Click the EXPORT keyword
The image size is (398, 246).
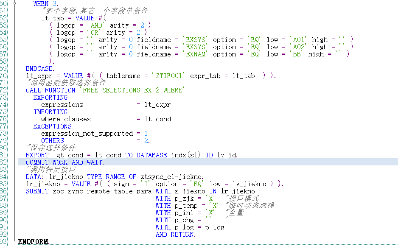37,155
